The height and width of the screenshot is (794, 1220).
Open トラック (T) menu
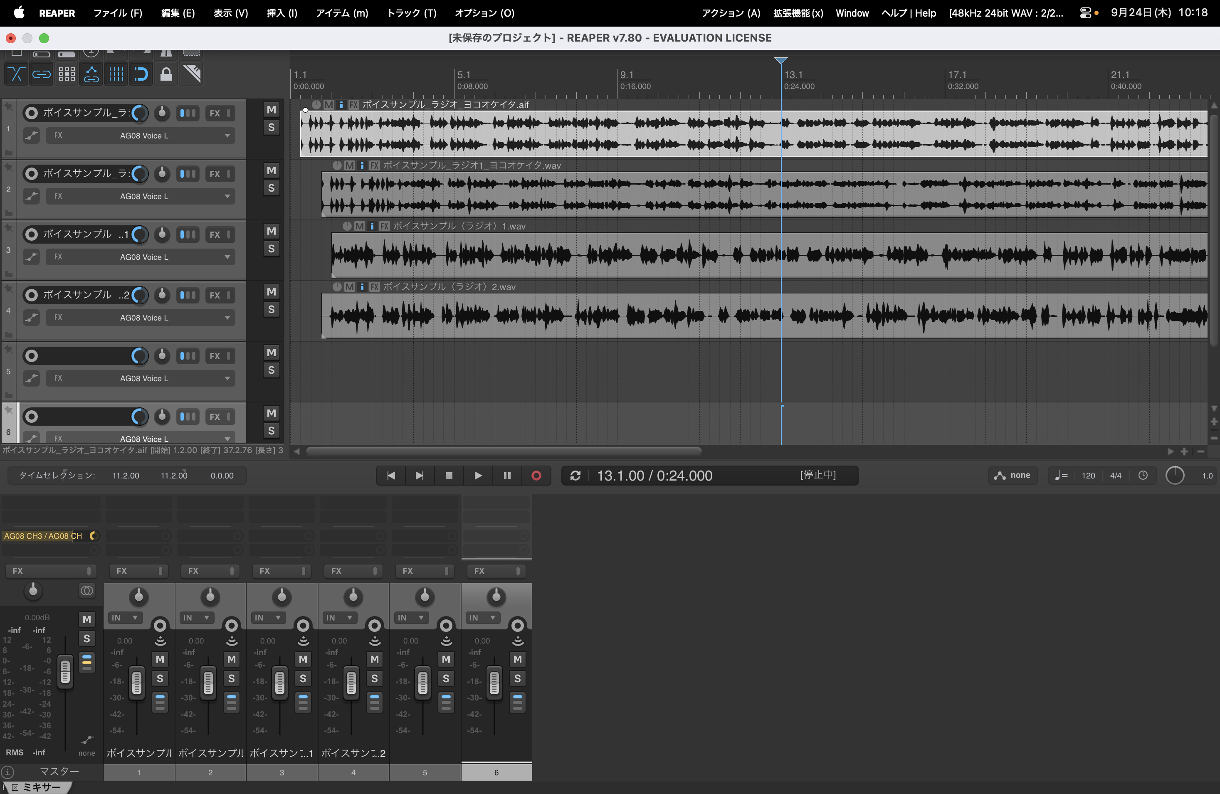click(412, 13)
